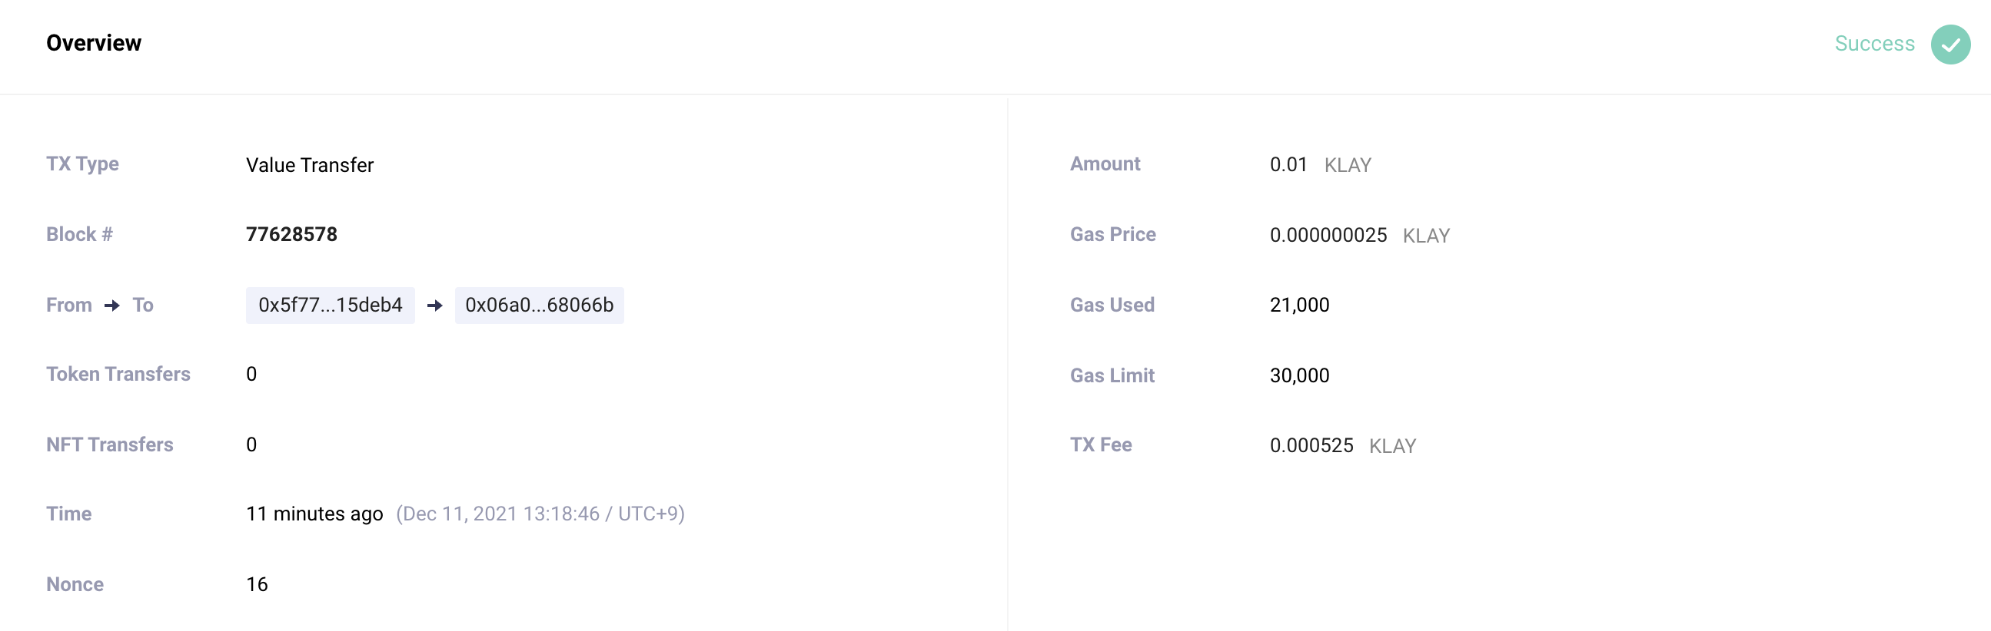The width and height of the screenshot is (1991, 631).
Task: Open sender address 0x5f77...15deb4
Action: coord(330,306)
